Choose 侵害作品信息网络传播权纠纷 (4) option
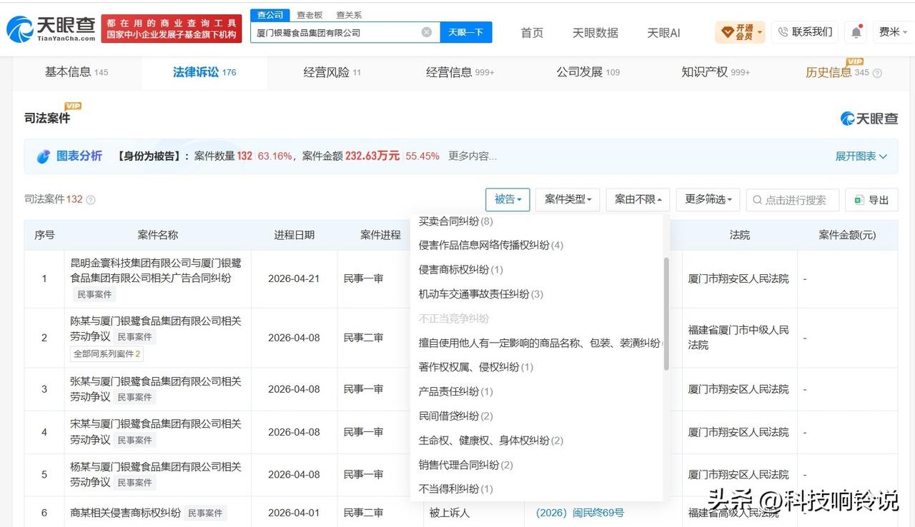Screen dimensions: 915x527 point(491,245)
